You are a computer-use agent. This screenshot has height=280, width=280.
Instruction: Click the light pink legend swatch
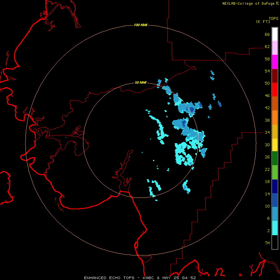pos(275,48)
